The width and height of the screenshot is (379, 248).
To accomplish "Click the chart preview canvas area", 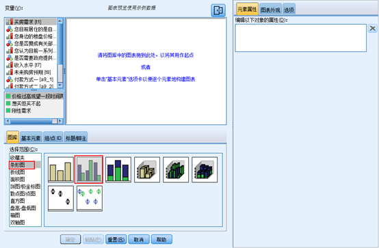I will (146, 72).
